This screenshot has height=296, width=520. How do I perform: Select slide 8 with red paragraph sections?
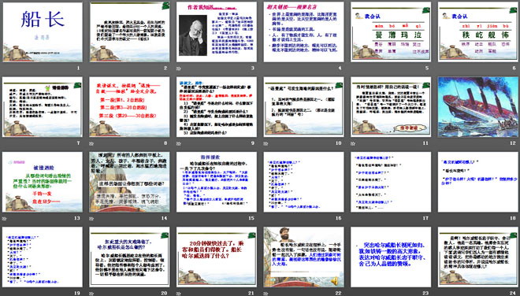[x=130, y=107]
